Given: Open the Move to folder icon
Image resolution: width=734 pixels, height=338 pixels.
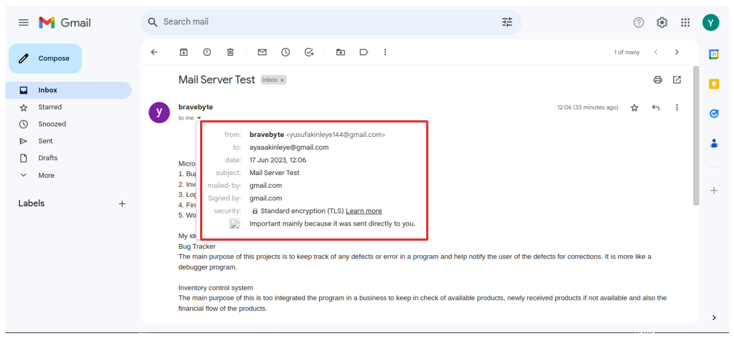Looking at the screenshot, I should click(340, 52).
